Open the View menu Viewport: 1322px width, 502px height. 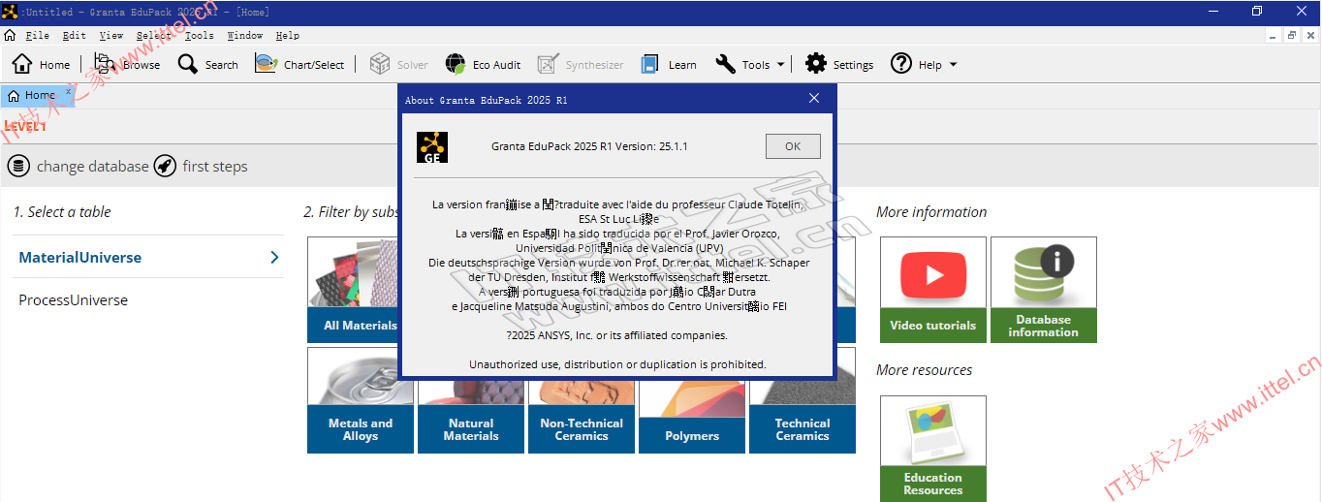coord(111,36)
